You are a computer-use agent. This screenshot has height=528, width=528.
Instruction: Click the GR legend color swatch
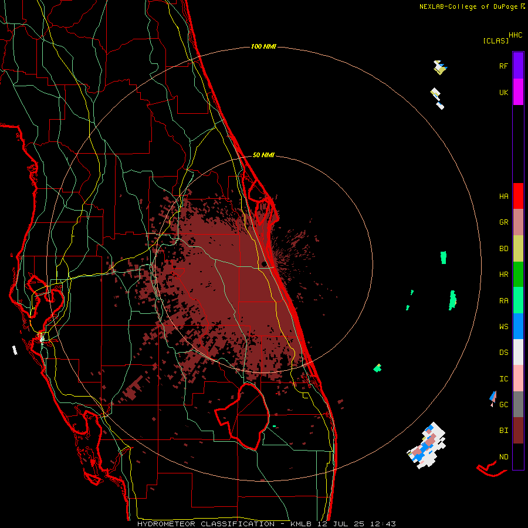pos(518,222)
